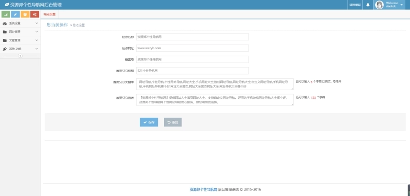Expand the 文章管理 chevron
This screenshot has width=410, height=196.
[x=36, y=40]
